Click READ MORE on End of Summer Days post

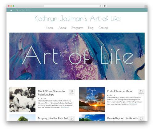[133, 104]
